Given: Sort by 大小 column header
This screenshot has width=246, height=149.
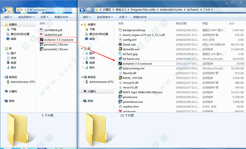Looking at the screenshot, I should (232, 23).
